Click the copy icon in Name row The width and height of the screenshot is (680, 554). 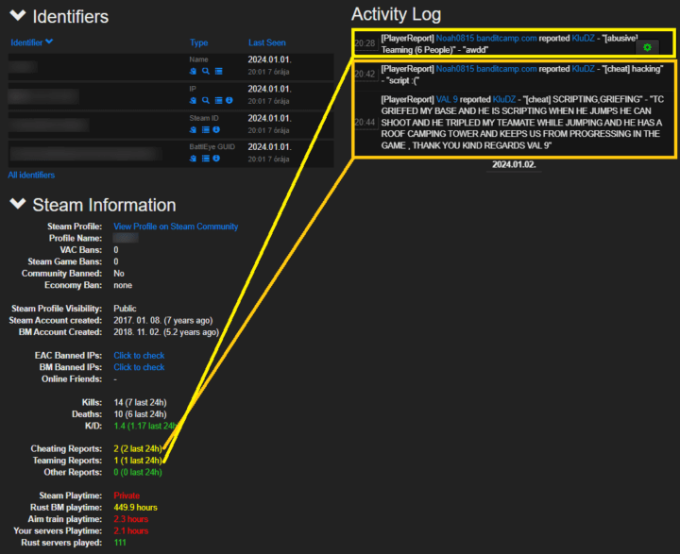point(193,71)
